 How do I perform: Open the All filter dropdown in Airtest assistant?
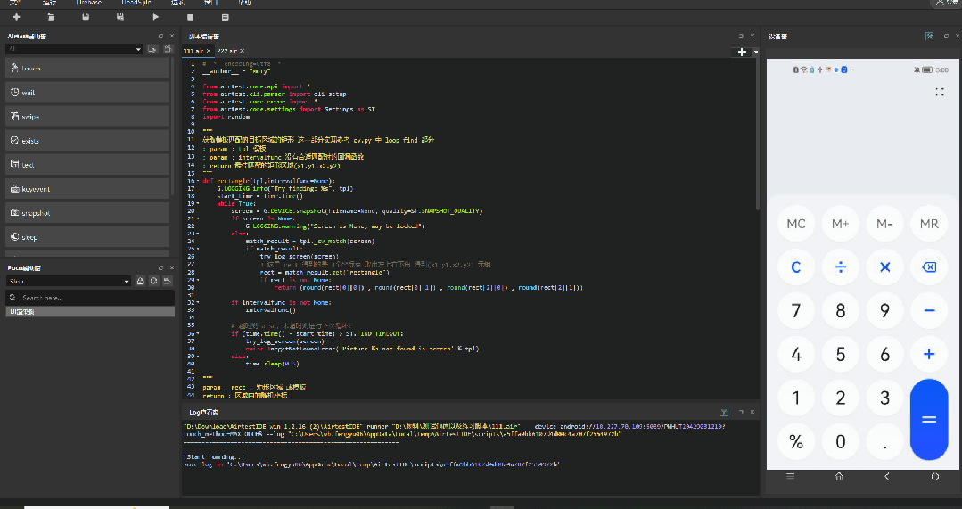[74, 49]
